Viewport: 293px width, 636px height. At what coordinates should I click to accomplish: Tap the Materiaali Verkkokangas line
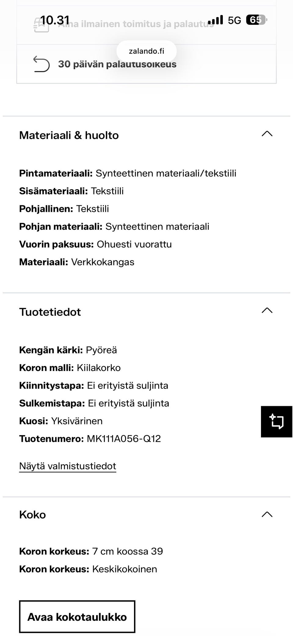[77, 262]
